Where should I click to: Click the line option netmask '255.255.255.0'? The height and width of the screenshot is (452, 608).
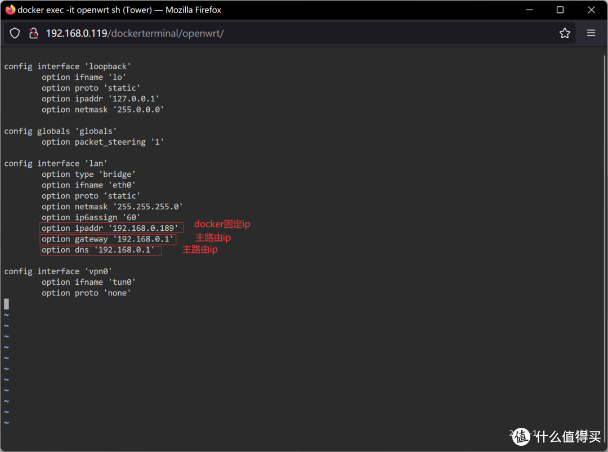[x=112, y=207]
